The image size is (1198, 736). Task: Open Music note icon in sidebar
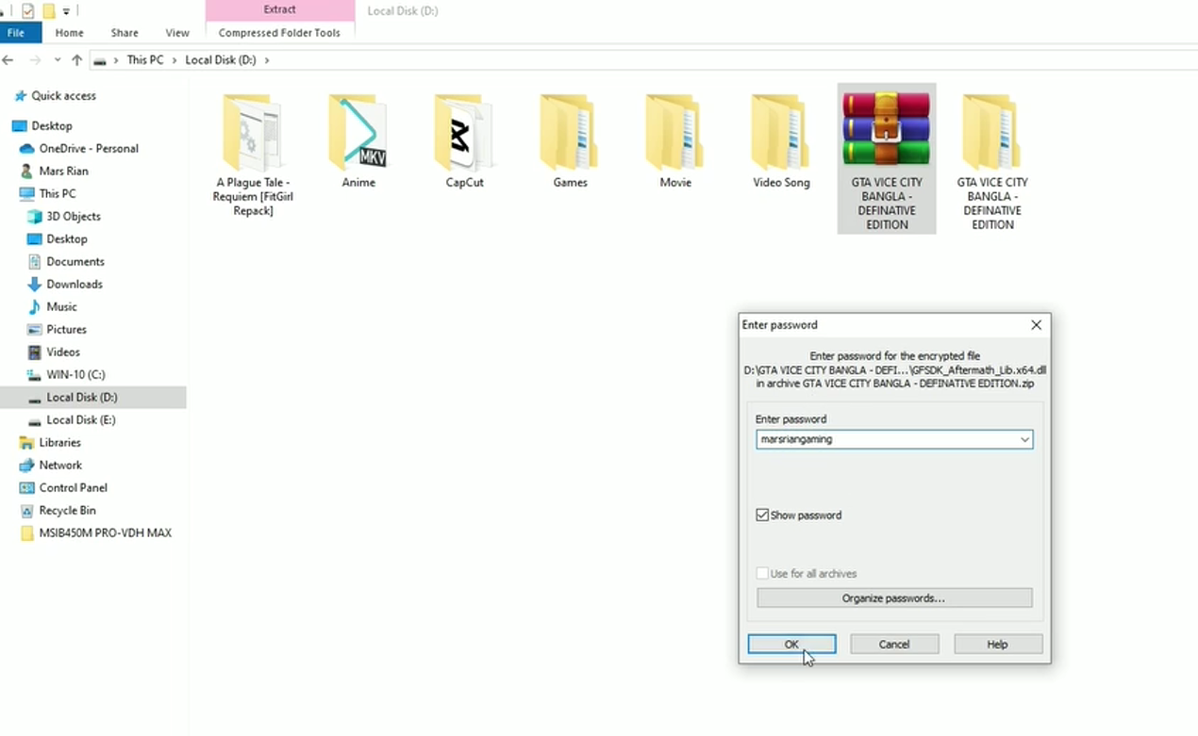(35, 307)
